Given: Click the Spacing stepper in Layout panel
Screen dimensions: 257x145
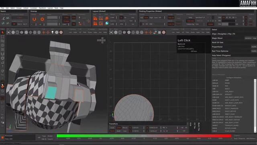Looking at the screenshot, I should (x=116, y=24).
